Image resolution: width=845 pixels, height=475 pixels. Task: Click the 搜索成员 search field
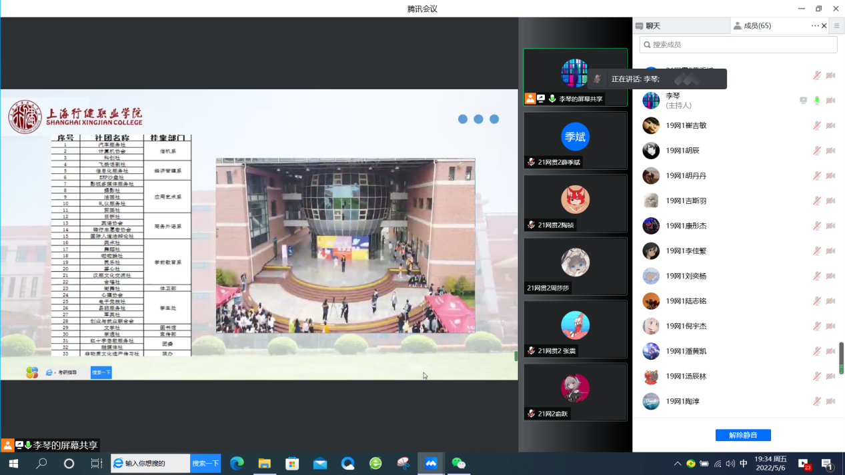(x=738, y=45)
